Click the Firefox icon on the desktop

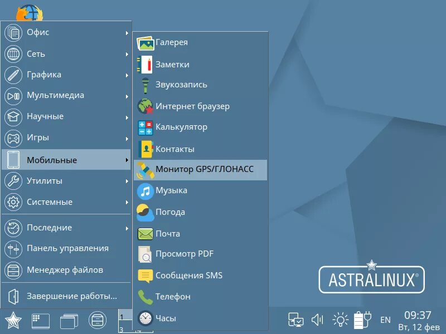tap(30, 13)
